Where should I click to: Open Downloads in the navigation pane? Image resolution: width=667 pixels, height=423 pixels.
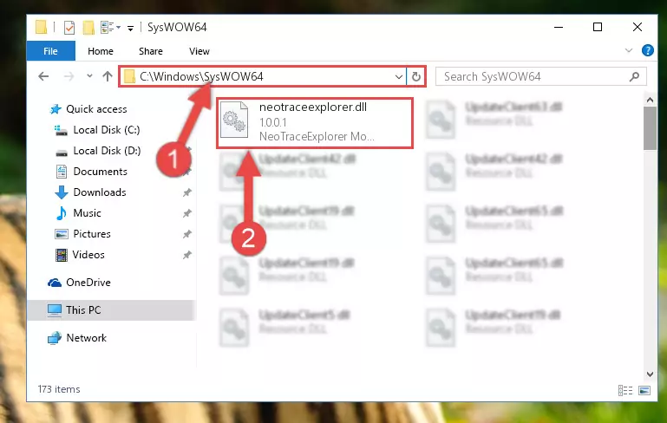[x=90, y=192]
